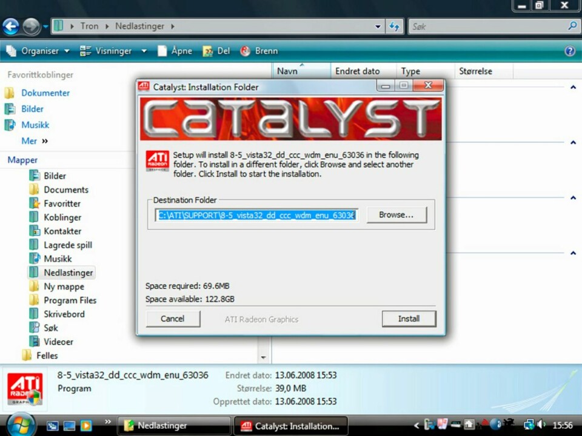The image size is (582, 436).
Task: Click the first Quick Launch icon beside Start
Action: click(x=52, y=426)
